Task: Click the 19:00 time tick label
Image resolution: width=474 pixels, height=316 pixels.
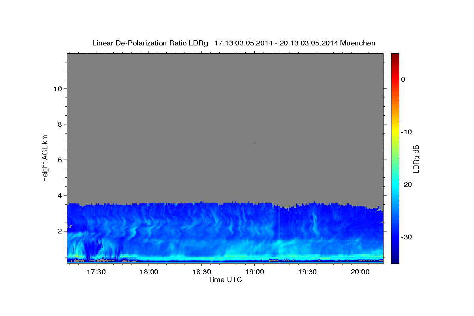Action: 255,272
